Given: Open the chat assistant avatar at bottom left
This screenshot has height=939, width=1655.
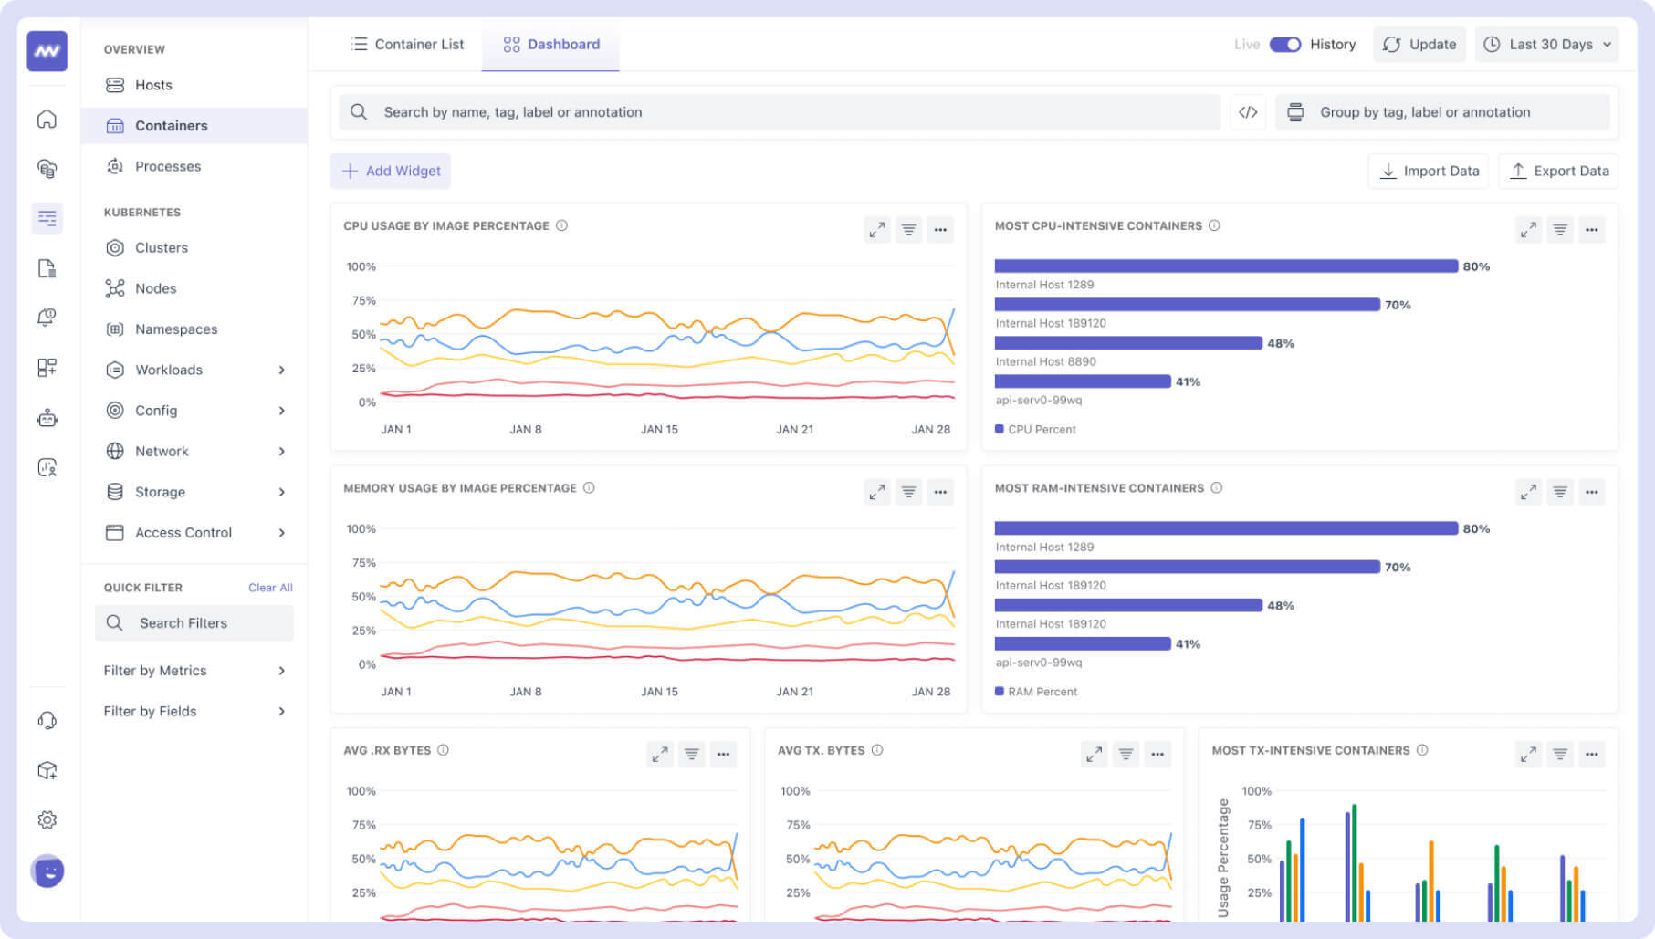Looking at the screenshot, I should (x=47, y=871).
